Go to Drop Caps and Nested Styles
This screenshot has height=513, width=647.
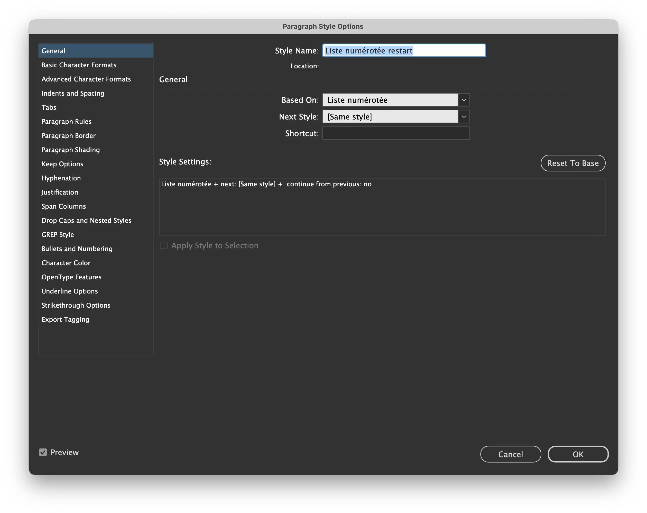[x=86, y=221]
